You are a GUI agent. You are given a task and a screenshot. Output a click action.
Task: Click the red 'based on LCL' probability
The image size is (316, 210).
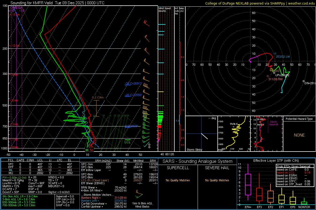click(294, 172)
